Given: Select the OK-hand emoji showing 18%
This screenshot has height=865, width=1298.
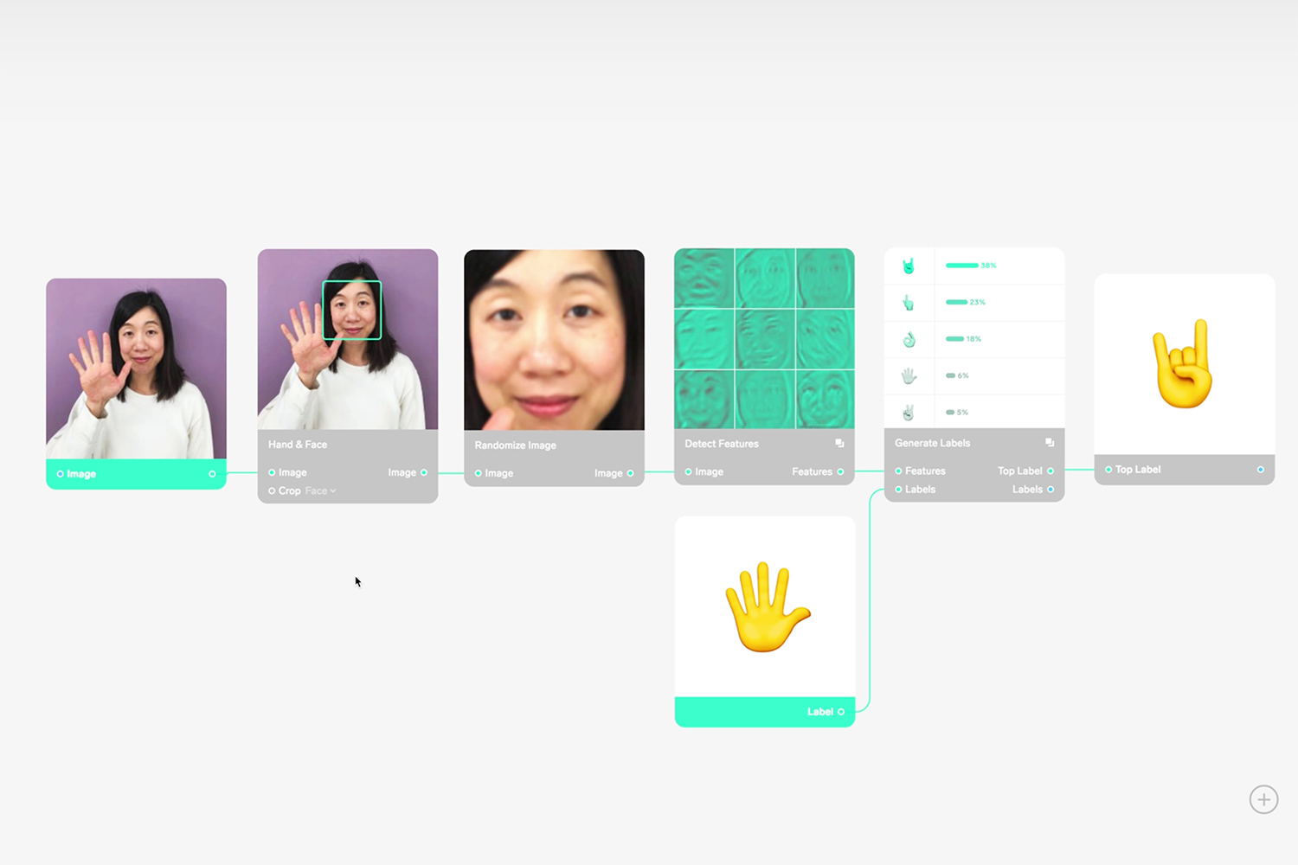Looking at the screenshot, I should (909, 338).
